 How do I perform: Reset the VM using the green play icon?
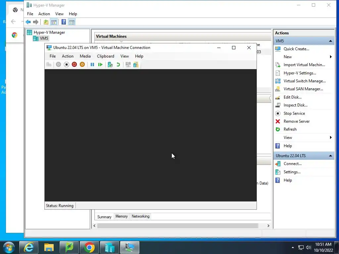click(100, 64)
